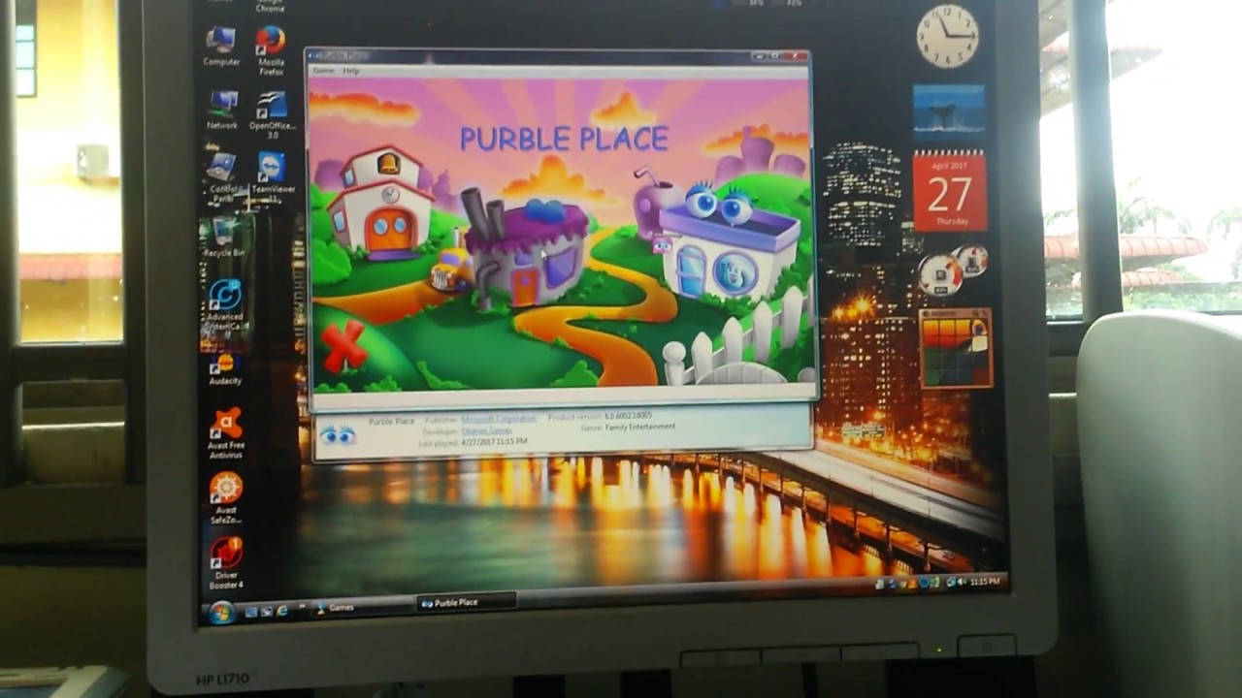Enter the Purble Shop house with eyes
The image size is (1242, 698).
[x=728, y=242]
